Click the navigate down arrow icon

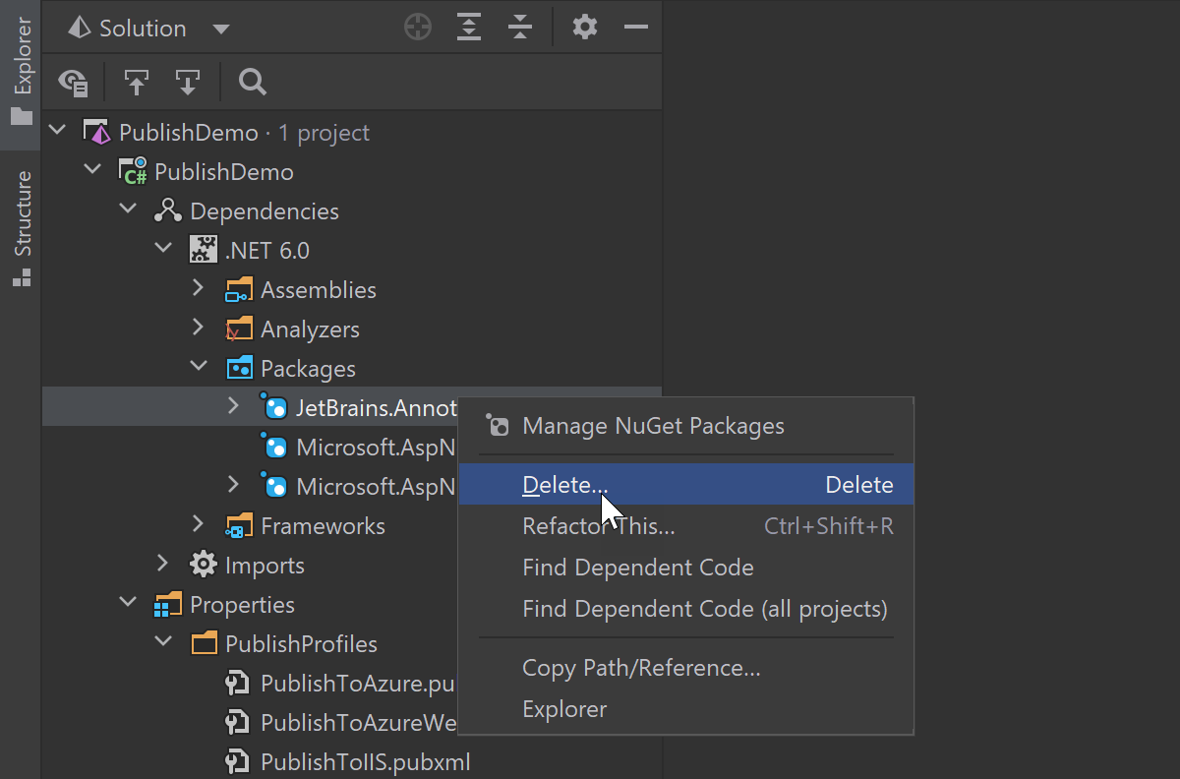187,83
